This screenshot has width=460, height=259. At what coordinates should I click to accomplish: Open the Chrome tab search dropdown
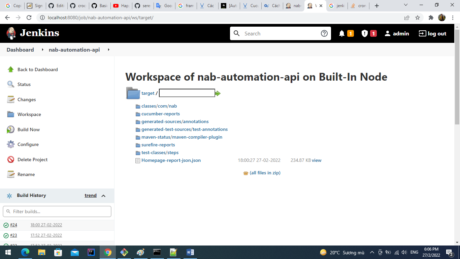406,5
